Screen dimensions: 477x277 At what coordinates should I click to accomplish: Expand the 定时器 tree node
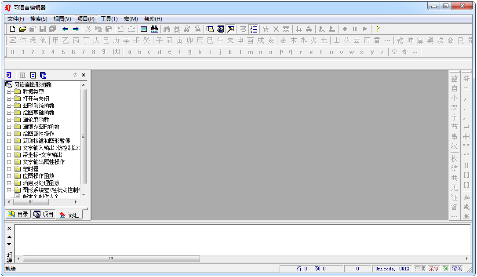point(9,169)
